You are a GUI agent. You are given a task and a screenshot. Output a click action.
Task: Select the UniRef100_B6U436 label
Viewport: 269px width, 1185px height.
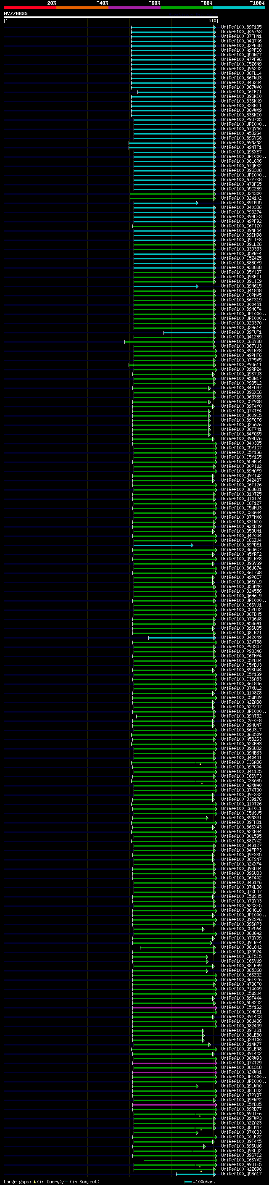pos(241,1021)
